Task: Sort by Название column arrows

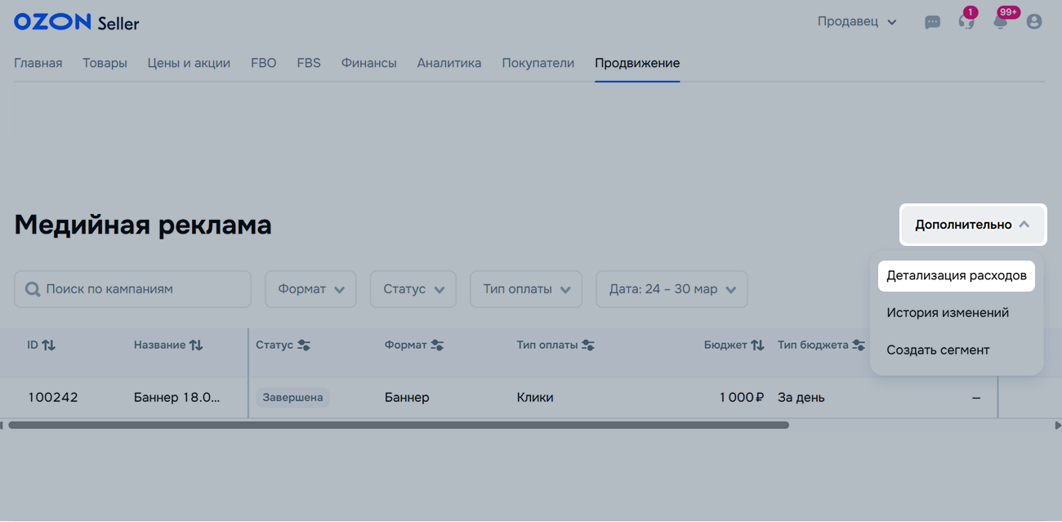Action: point(196,346)
